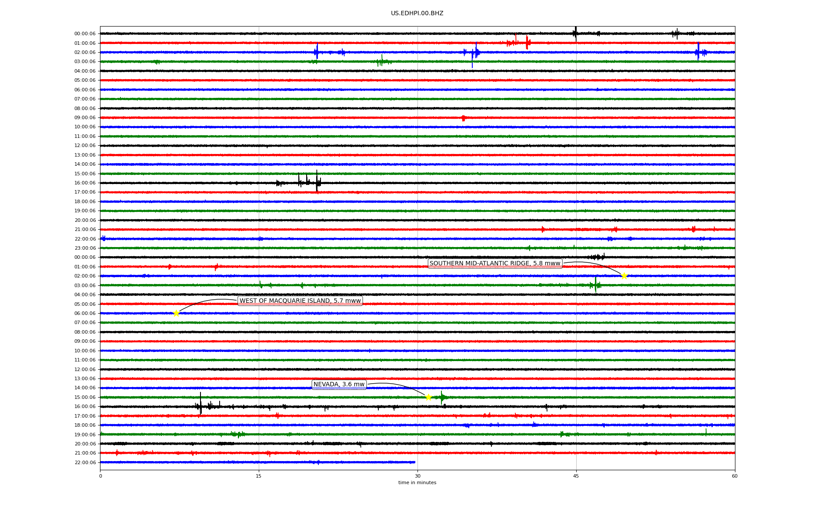This screenshot has height=522, width=835.
Task: Click the SOUTHERN MID-ATLANTIC RIDGE, 5.8 mww label
Action: (x=495, y=264)
